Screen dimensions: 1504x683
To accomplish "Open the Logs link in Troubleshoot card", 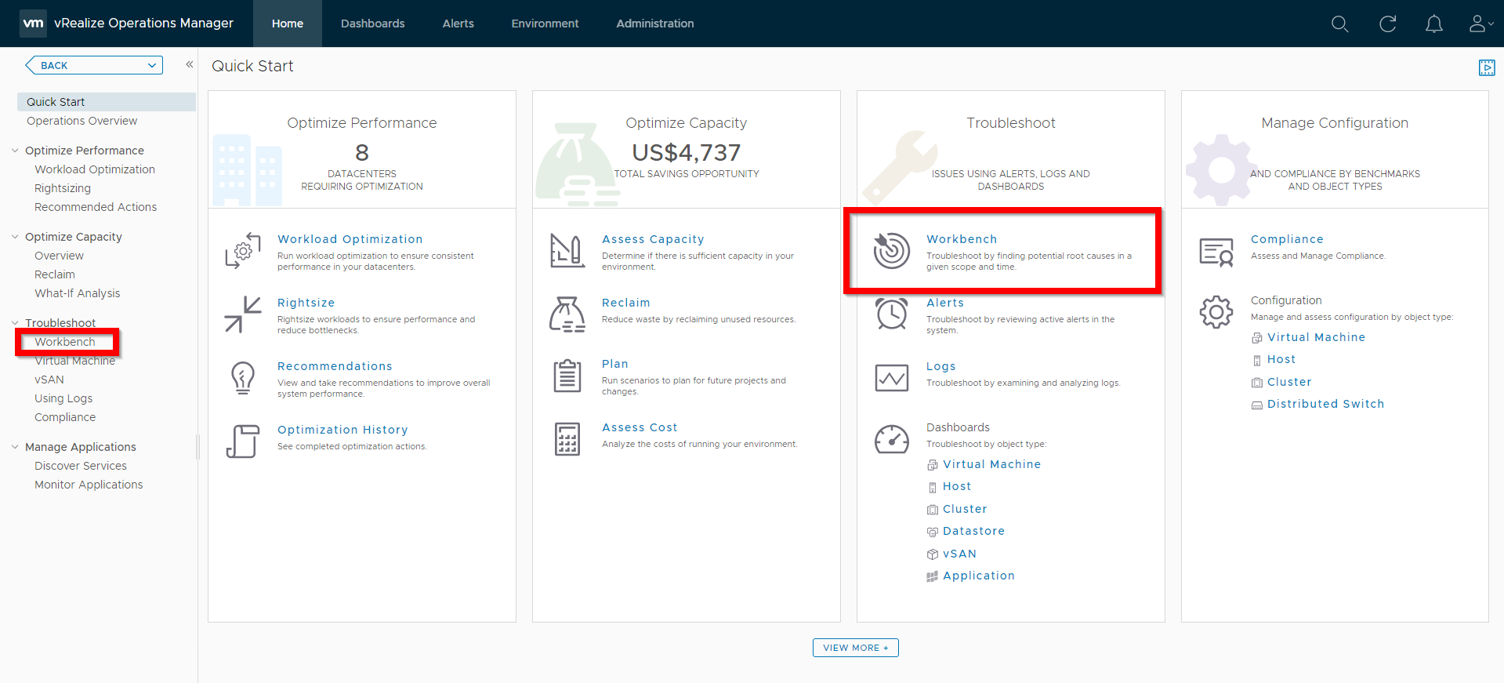I will (x=940, y=366).
